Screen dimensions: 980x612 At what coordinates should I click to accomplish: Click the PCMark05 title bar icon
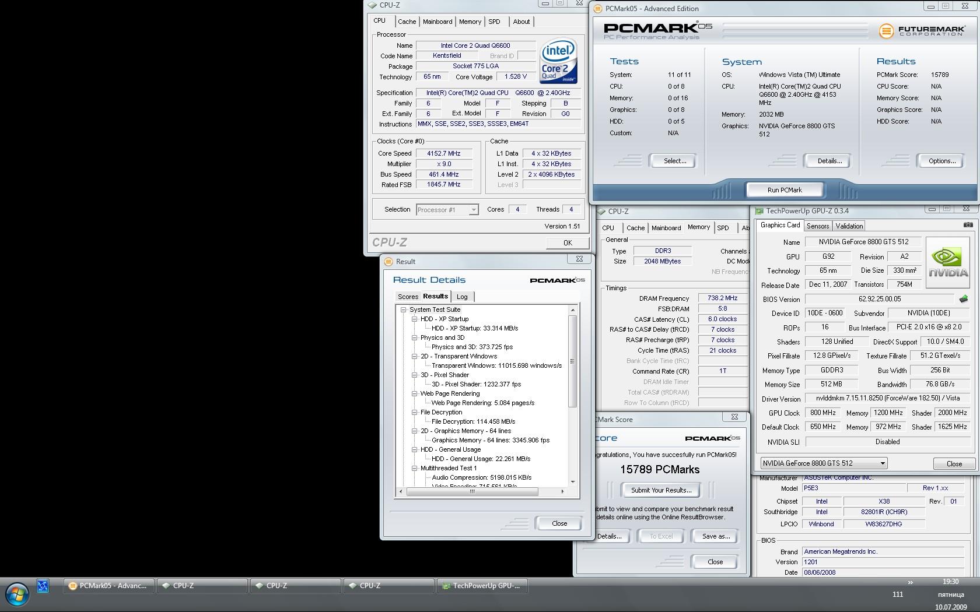coord(598,9)
